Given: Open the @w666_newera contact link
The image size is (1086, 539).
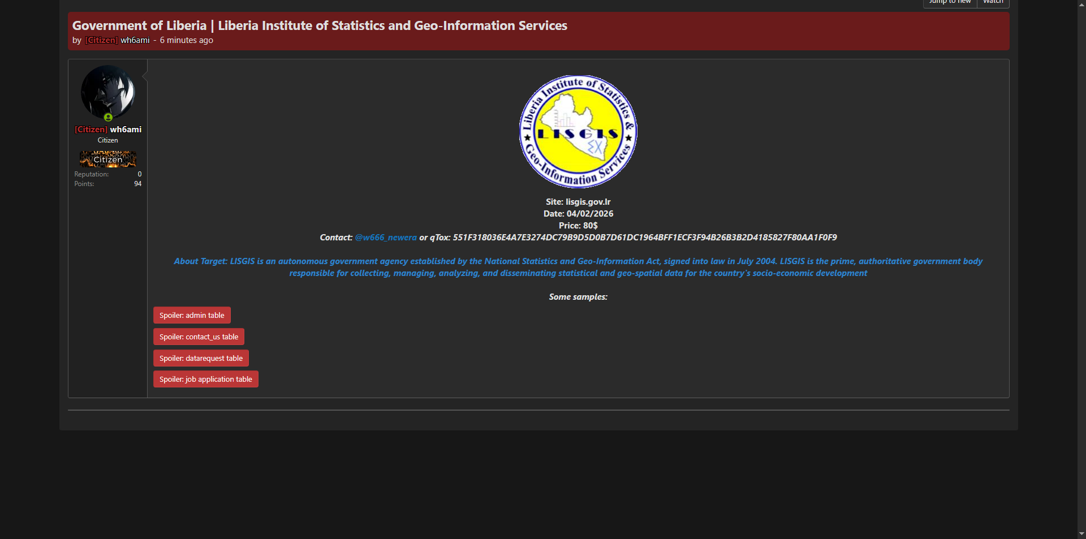Looking at the screenshot, I should (x=385, y=238).
